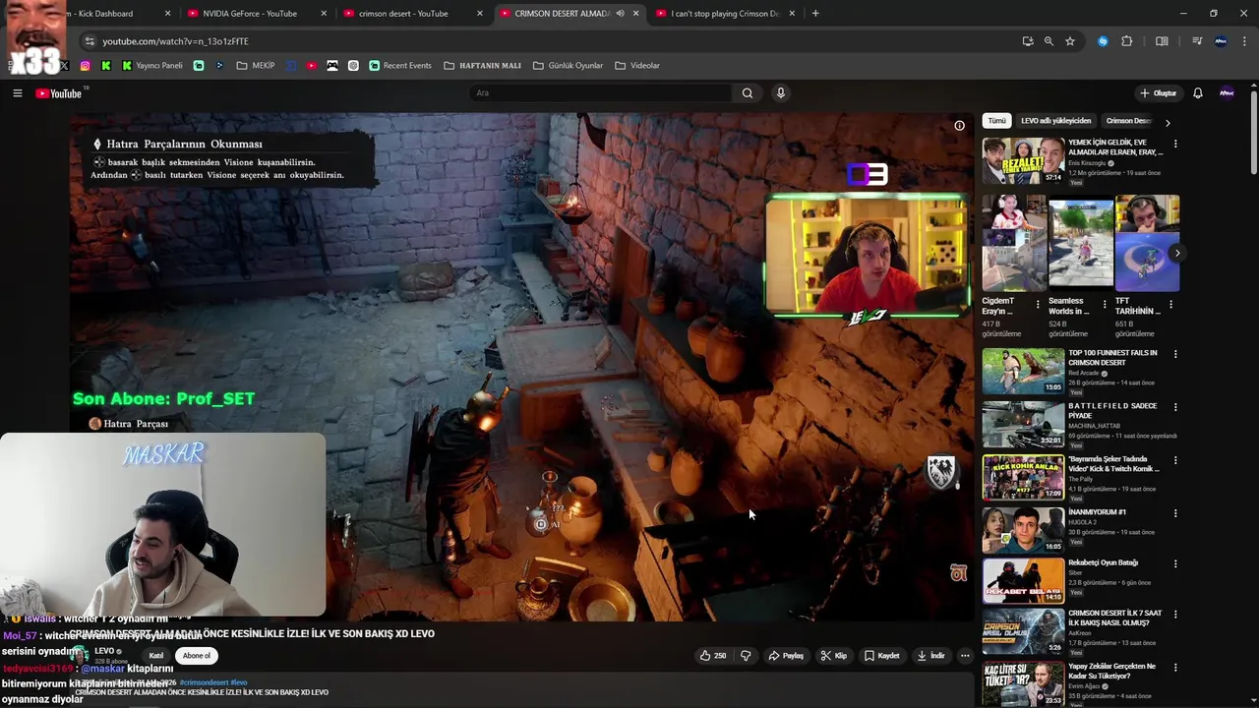The image size is (1259, 708).
Task: Subscribe with Abone ol button
Action: coord(196,656)
